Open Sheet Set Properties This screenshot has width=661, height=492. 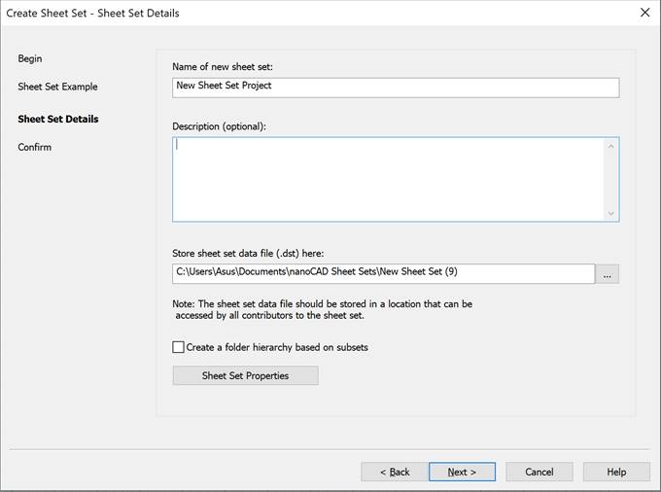pos(245,375)
